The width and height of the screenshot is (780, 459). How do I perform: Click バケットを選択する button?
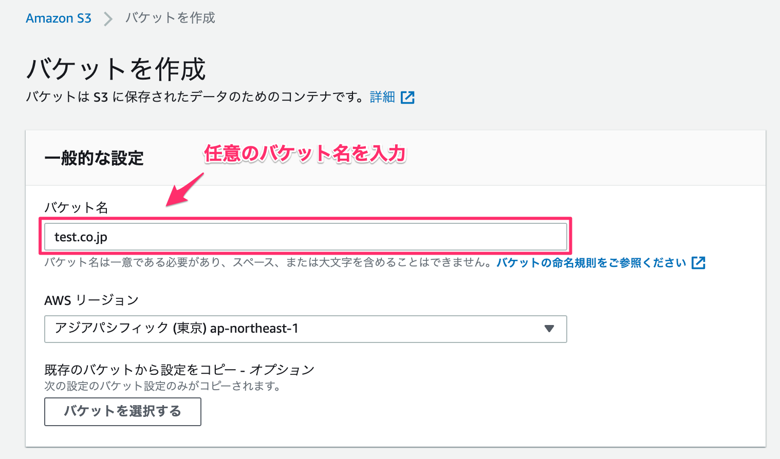coord(122,411)
